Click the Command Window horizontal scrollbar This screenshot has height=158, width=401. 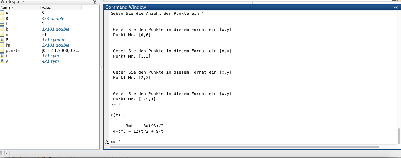click(244, 147)
